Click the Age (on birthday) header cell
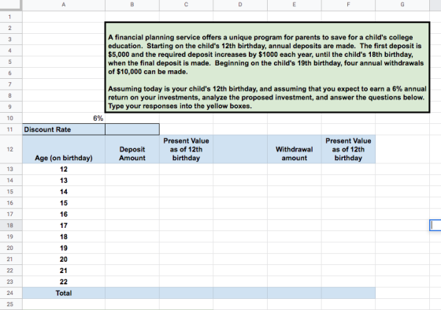Screen dimensions: 441x310 tap(64, 149)
